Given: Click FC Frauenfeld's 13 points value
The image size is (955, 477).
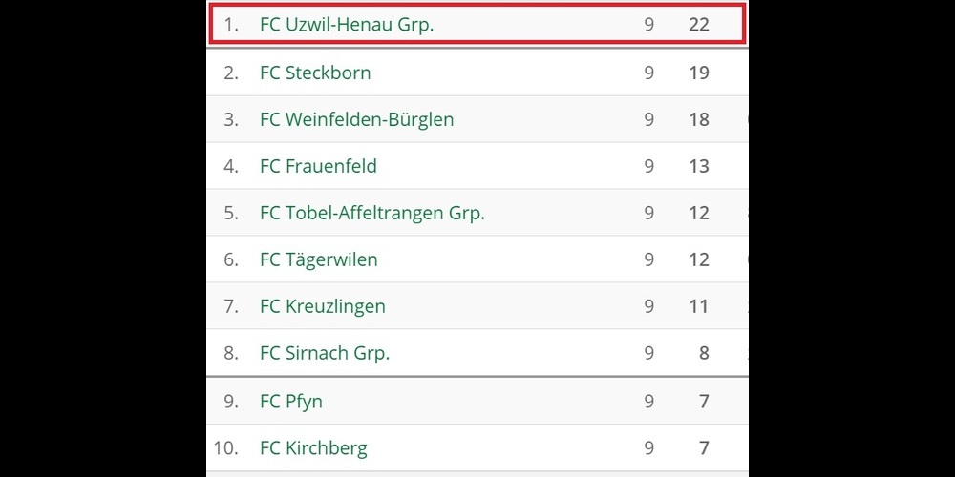Looking at the screenshot, I should coord(699,166).
